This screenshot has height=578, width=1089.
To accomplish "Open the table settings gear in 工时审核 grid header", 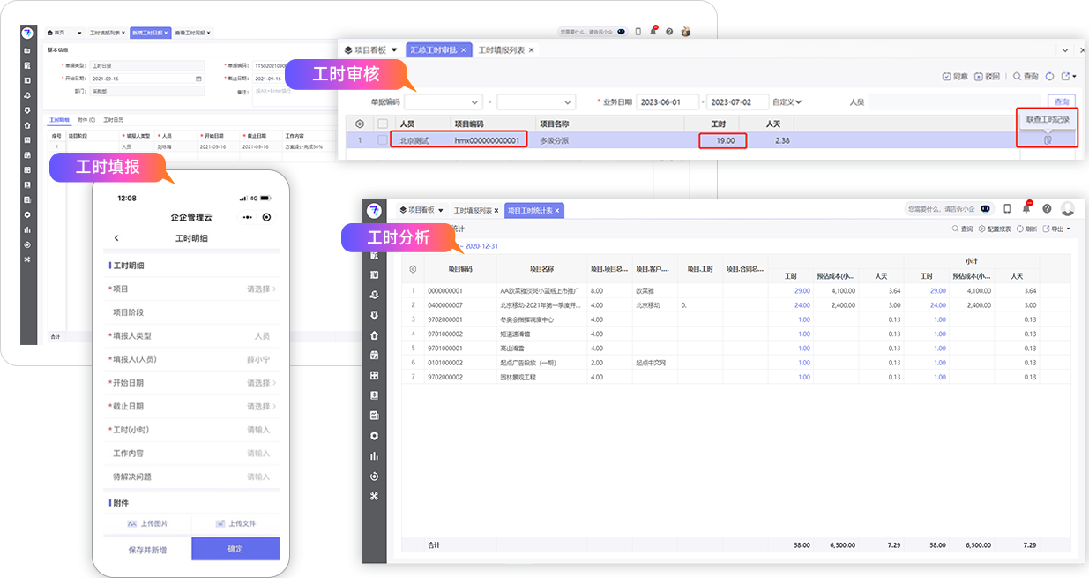I will pos(359,124).
